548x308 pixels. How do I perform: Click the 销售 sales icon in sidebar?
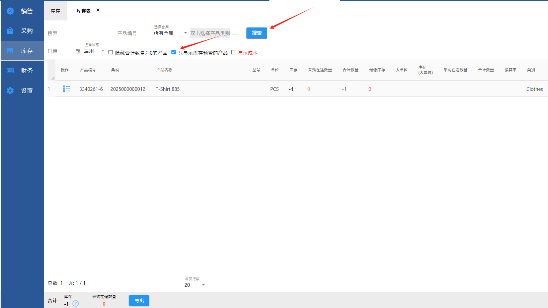tap(10, 11)
